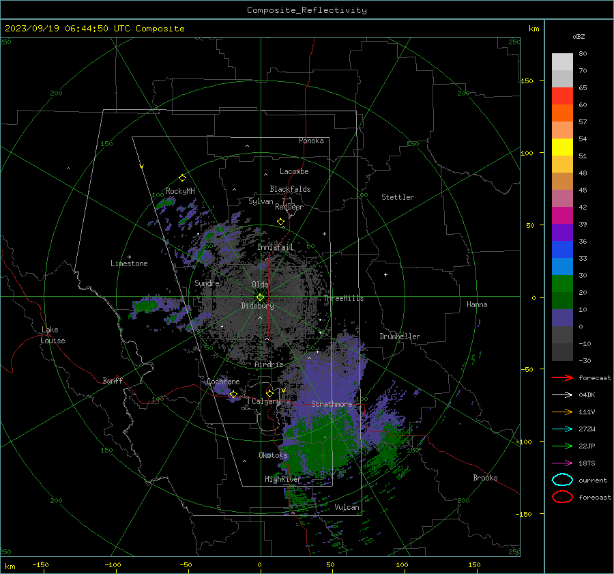
Task: Click the Hanna city label
Action: (477, 304)
